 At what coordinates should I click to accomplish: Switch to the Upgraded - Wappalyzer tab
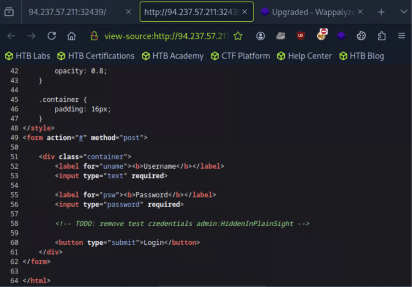[310, 12]
